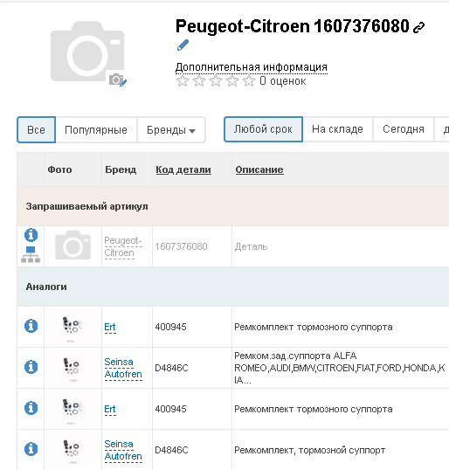Rate with the fourth star
Screen dimensions: 449x470
(232, 81)
